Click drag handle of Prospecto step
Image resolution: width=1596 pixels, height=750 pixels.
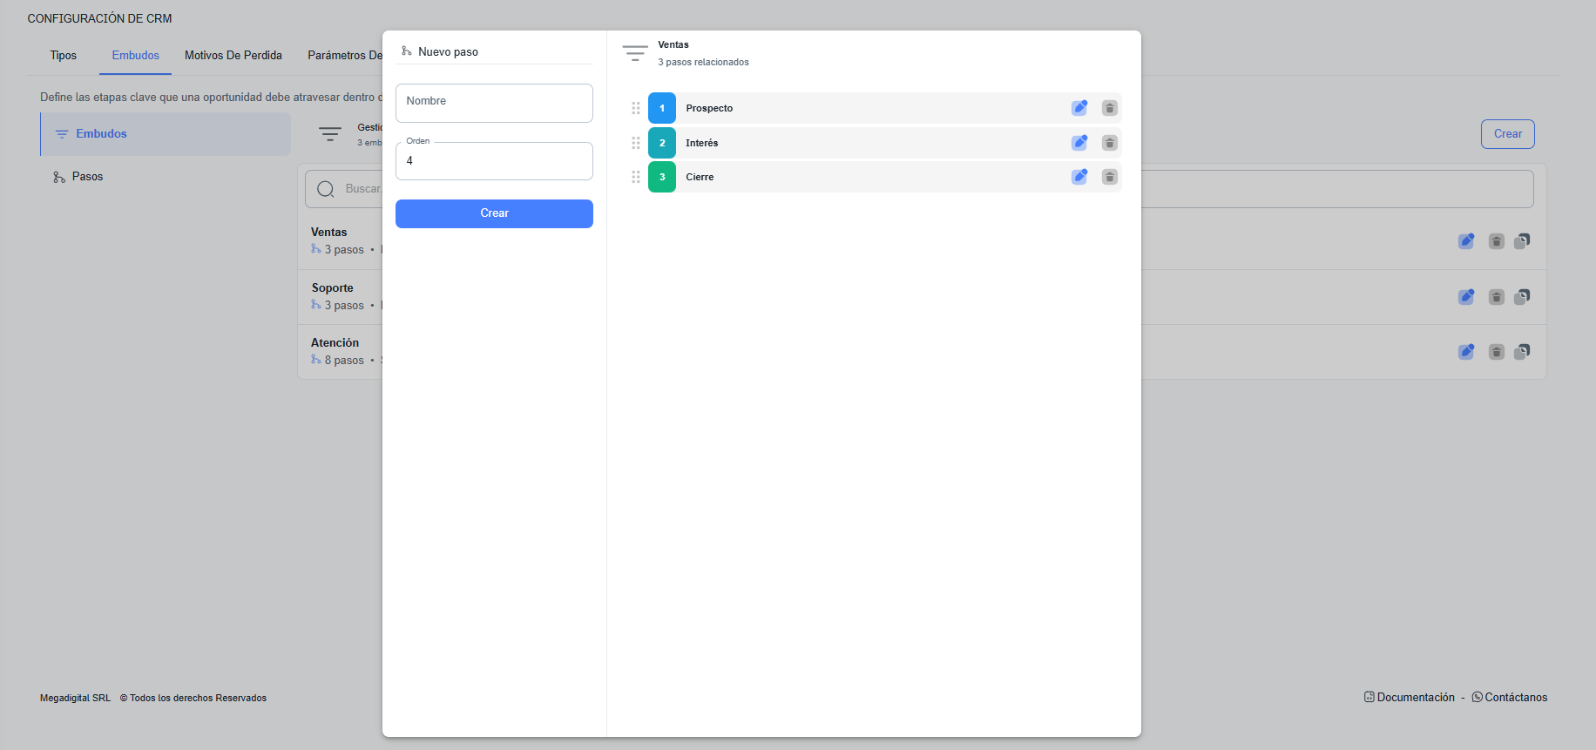point(636,108)
